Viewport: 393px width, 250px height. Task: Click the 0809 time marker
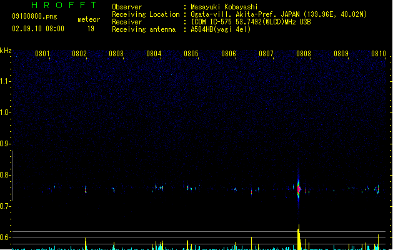point(341,54)
